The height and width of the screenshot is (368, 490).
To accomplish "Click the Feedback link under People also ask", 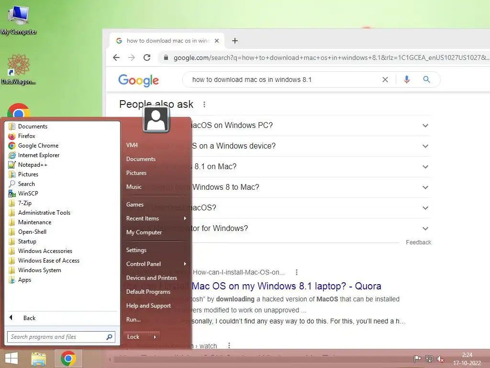I will [418, 242].
